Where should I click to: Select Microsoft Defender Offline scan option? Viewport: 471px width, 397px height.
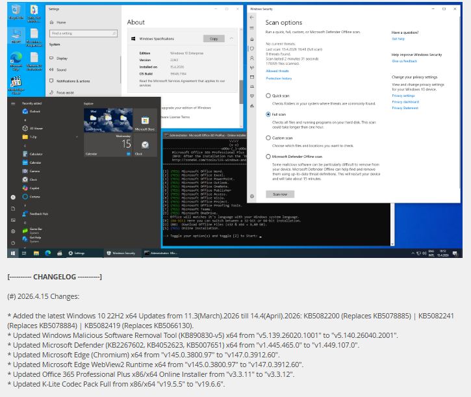coord(294,157)
